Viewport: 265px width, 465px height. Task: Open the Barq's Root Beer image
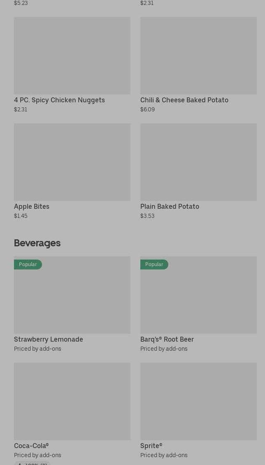[198, 299]
